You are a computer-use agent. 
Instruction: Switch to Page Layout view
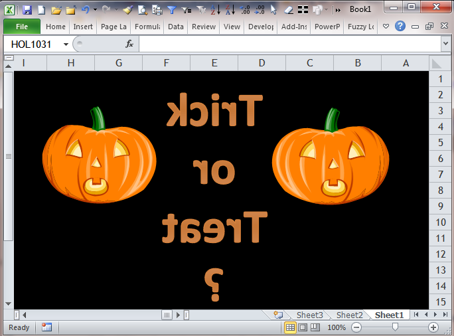(x=303, y=327)
